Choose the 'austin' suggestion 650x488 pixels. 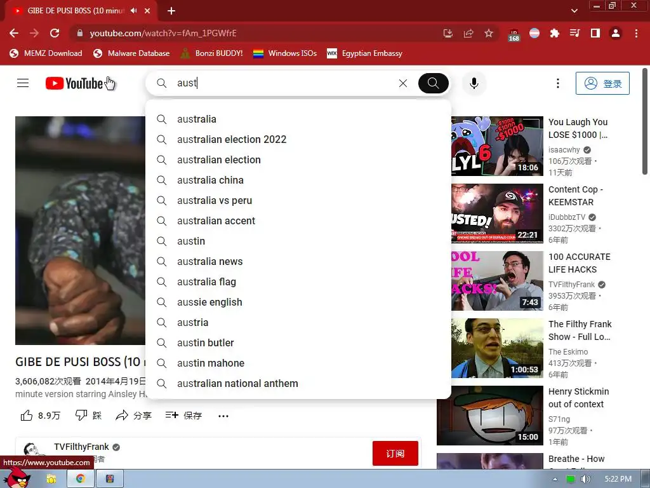point(298,241)
